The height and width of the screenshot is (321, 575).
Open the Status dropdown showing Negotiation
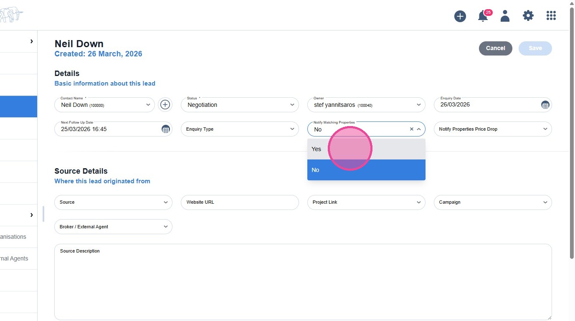(x=240, y=105)
